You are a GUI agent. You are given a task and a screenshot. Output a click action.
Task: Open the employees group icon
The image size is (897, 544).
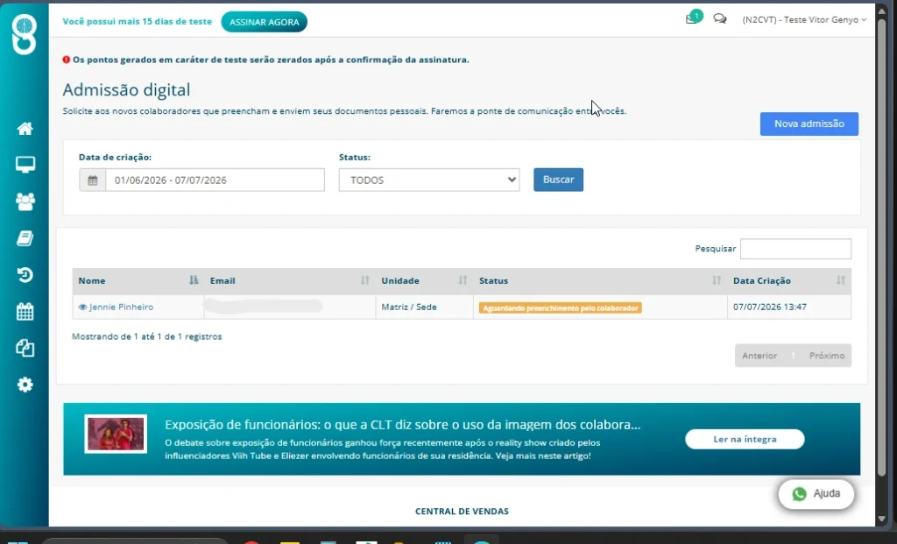[x=25, y=201]
